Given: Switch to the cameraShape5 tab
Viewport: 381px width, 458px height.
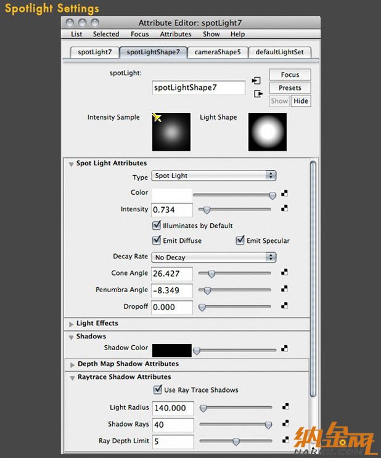Looking at the screenshot, I should (x=218, y=52).
